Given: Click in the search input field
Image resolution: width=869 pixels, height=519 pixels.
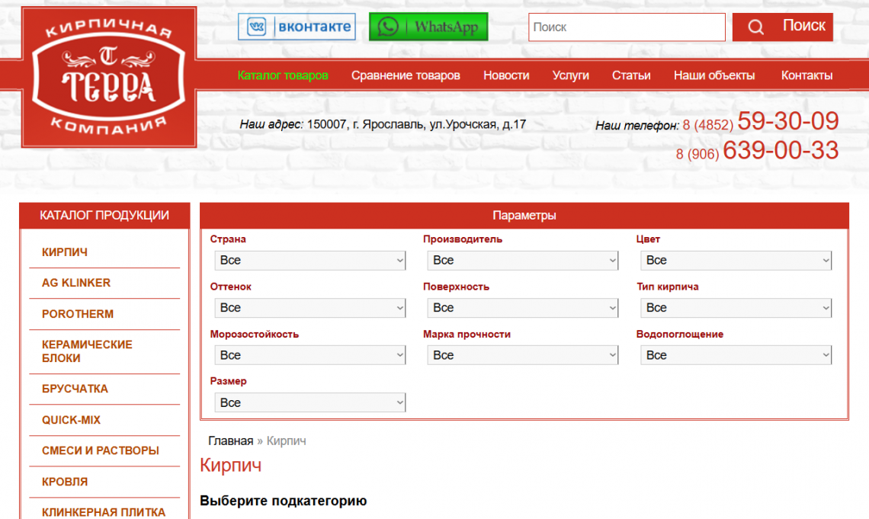Looking at the screenshot, I should pyautogui.click(x=626, y=27).
